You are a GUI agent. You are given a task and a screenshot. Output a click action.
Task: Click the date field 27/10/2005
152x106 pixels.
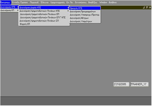tap(121, 84)
